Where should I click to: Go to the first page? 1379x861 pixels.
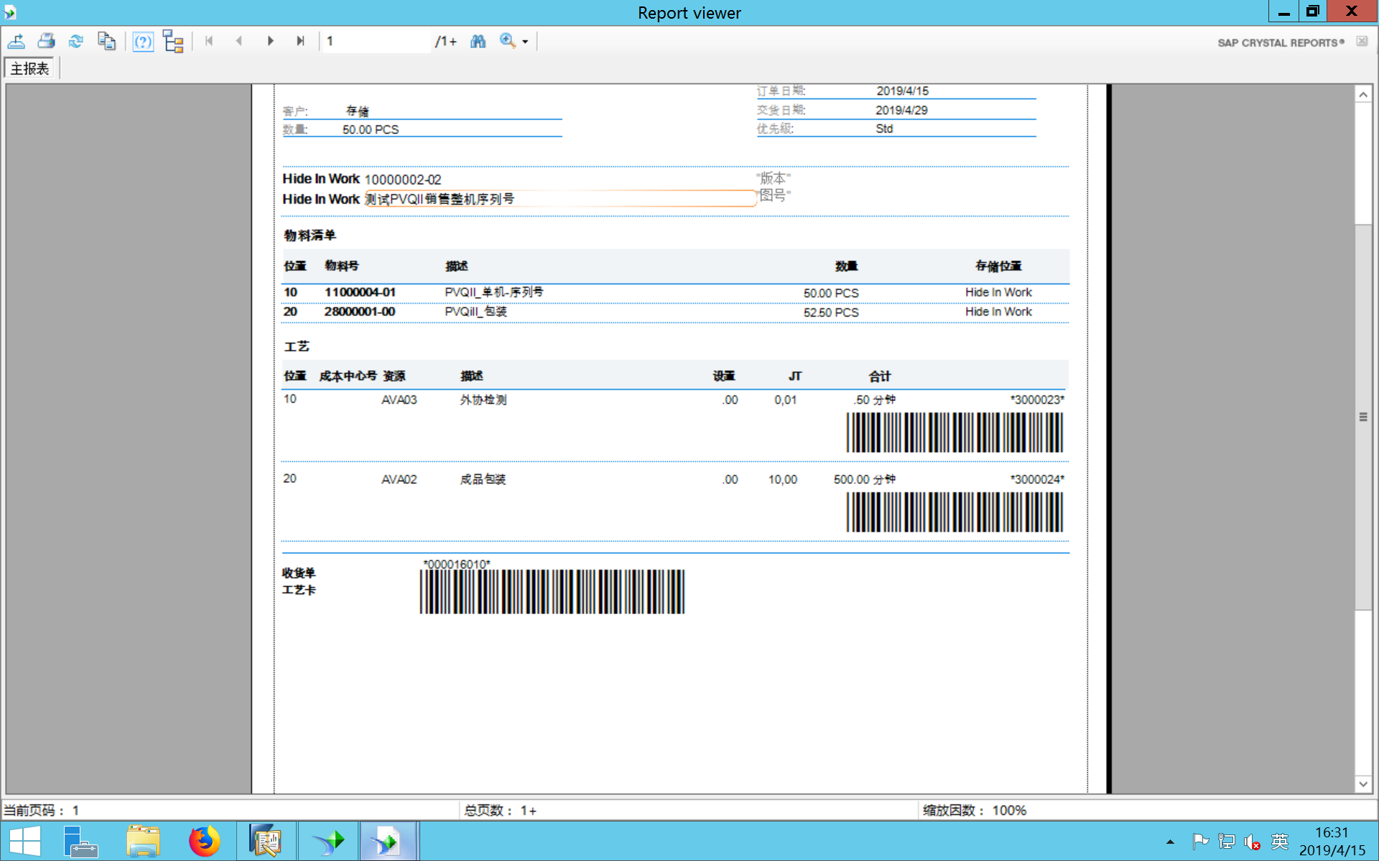point(209,42)
